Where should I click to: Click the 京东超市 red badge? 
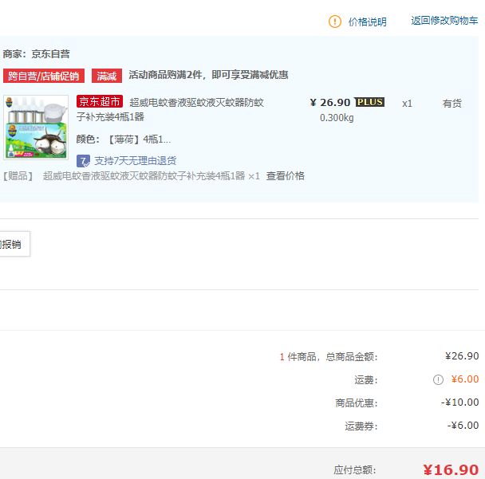click(100, 101)
